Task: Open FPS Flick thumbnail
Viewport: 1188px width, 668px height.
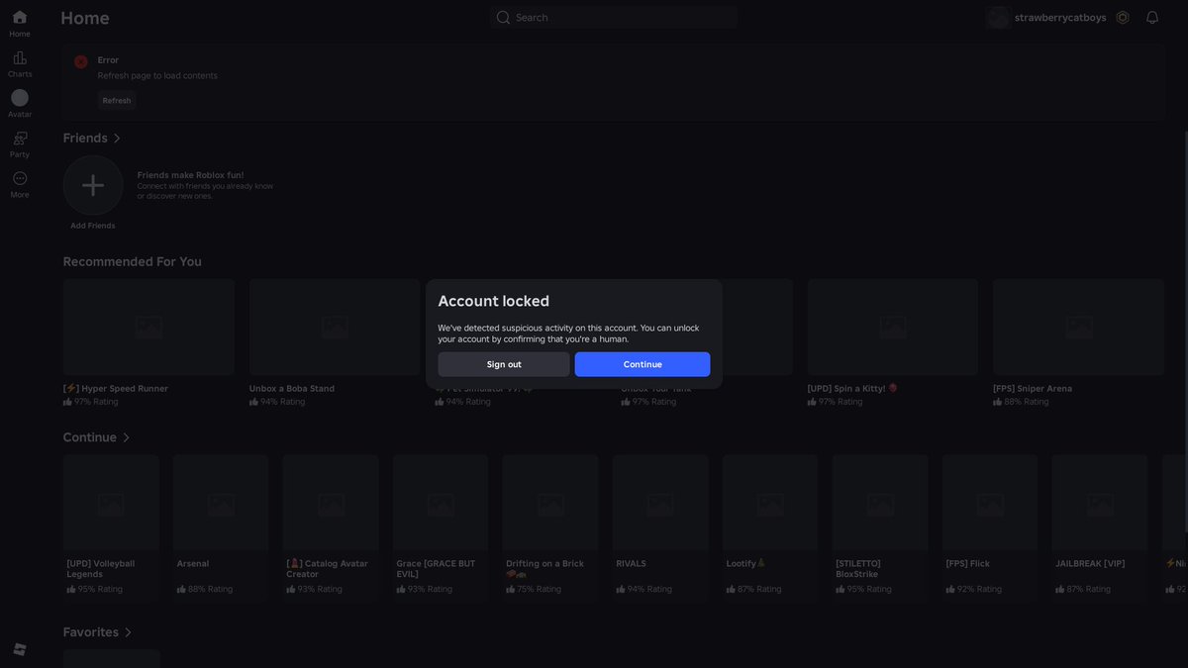Action: tap(990, 503)
